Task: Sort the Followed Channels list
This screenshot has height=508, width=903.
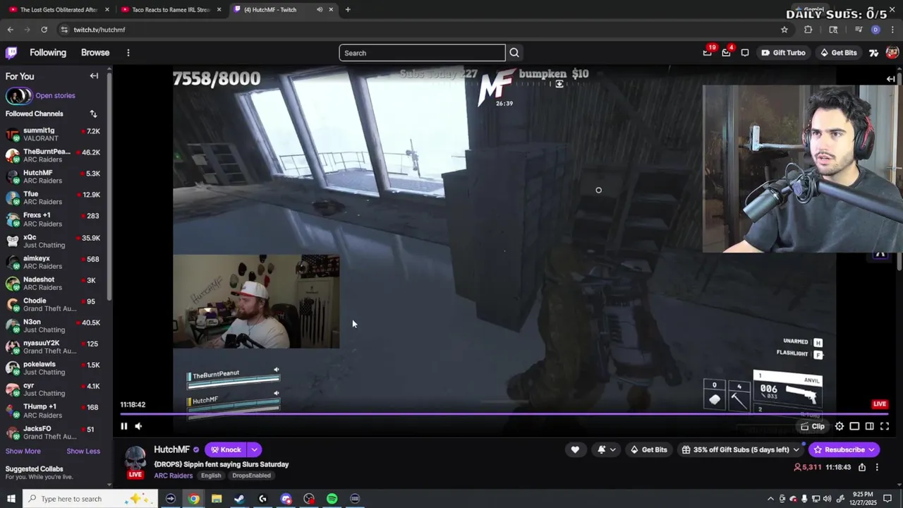Action: click(x=93, y=114)
